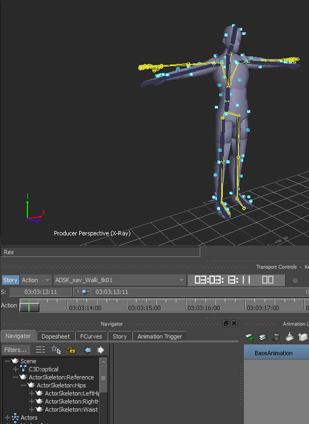Click the Navigator tree scrollbar thumb
309x424 pixels.
(x=104, y=379)
